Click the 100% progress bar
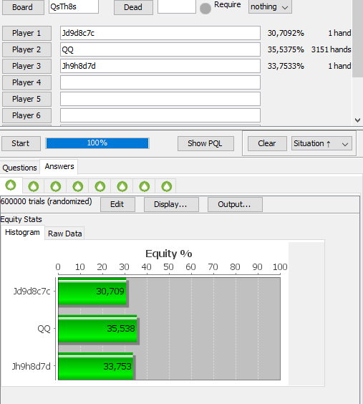This screenshot has width=363, height=404. (97, 143)
